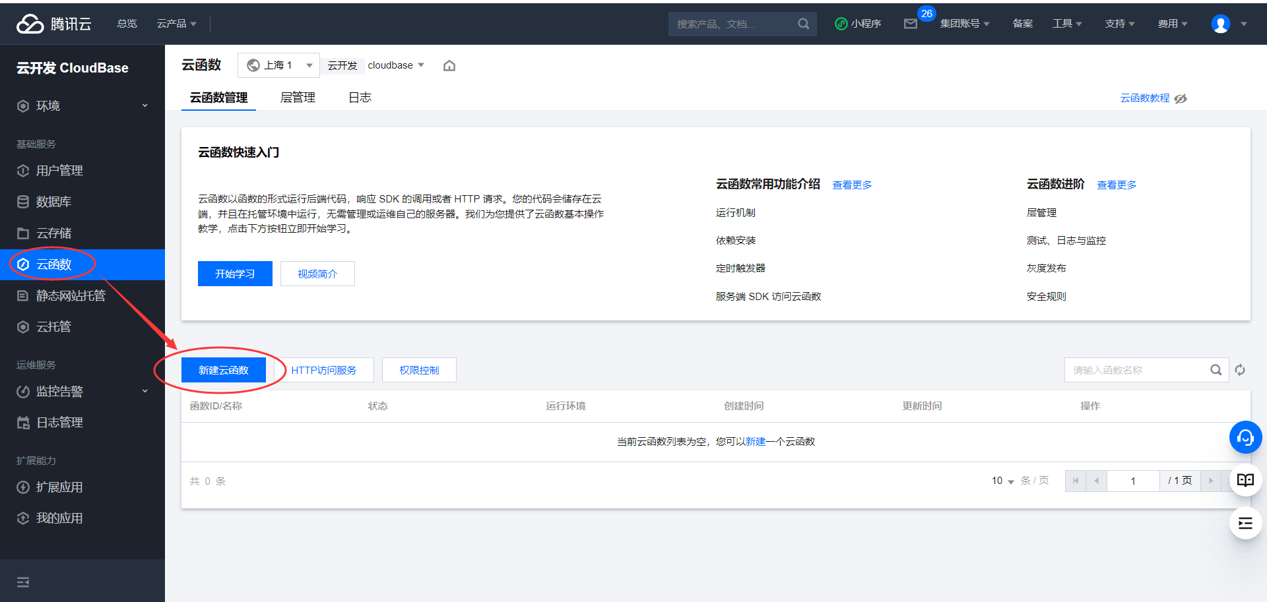Go to the previous page arrow
This screenshot has height=602, width=1267.
1097,481
